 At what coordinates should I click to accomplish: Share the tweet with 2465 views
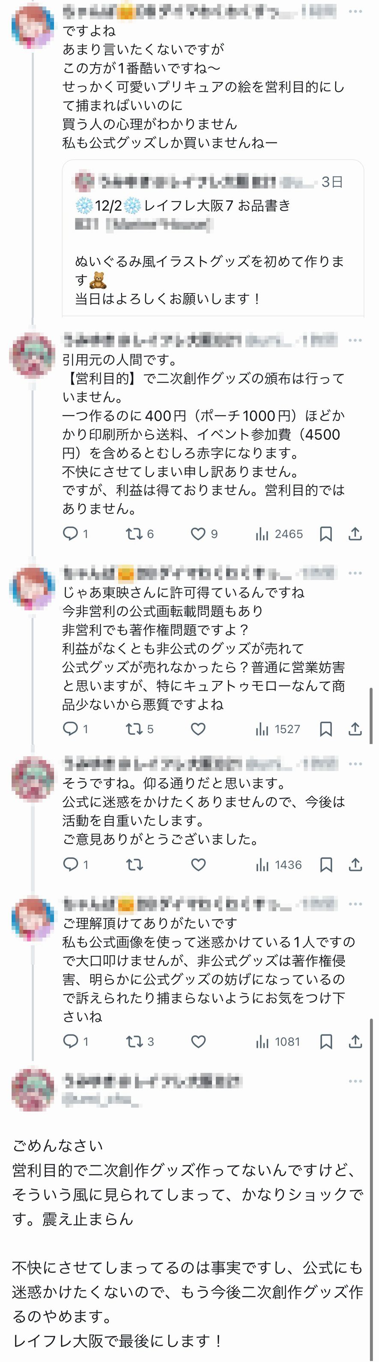tap(355, 534)
